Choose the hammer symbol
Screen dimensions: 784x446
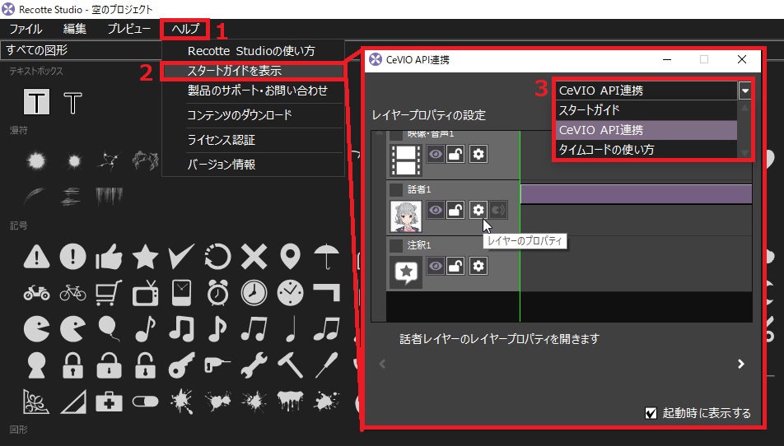(290, 365)
